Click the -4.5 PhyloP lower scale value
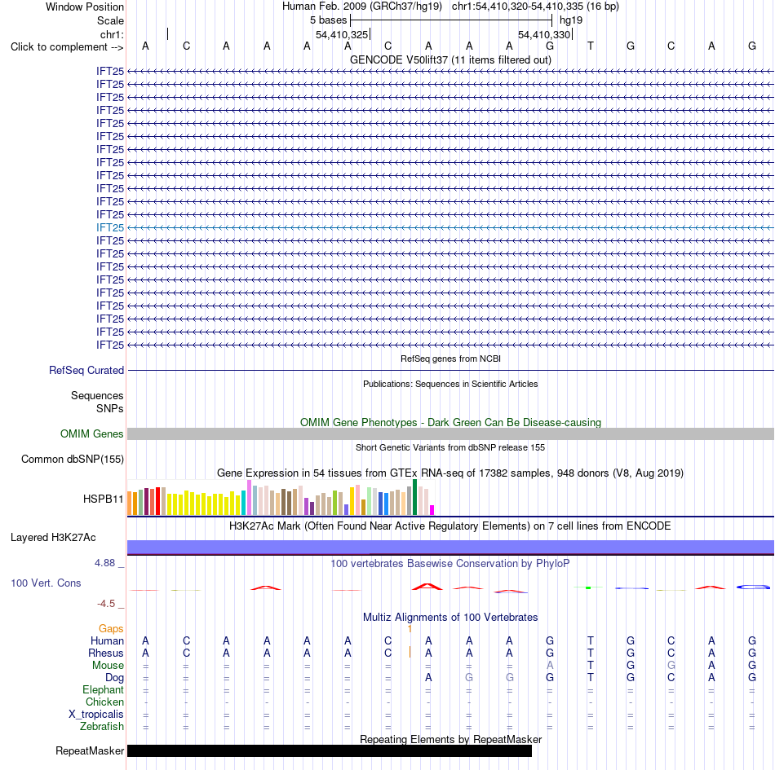 tap(106, 604)
